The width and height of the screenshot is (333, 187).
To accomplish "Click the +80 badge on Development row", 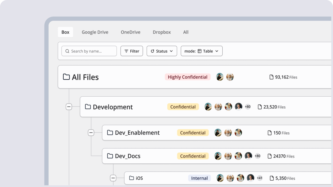I will click(248, 107).
